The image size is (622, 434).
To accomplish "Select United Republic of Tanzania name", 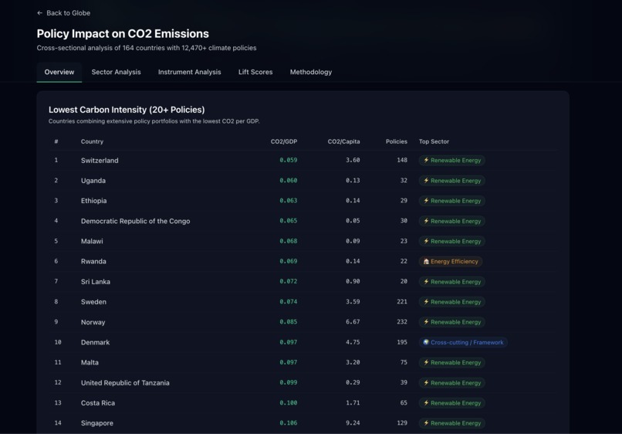I will (x=125, y=383).
